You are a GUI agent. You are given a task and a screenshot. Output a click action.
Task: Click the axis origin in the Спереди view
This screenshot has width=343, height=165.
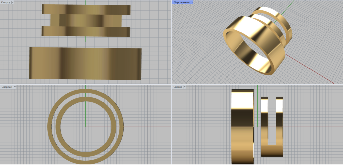[x=86, y=127]
